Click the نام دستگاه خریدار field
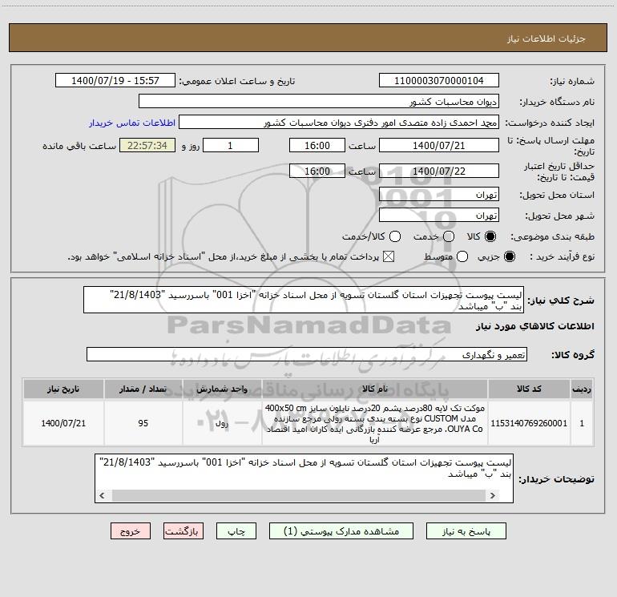Screen dimensions: 617x597 pyautogui.click(x=319, y=101)
